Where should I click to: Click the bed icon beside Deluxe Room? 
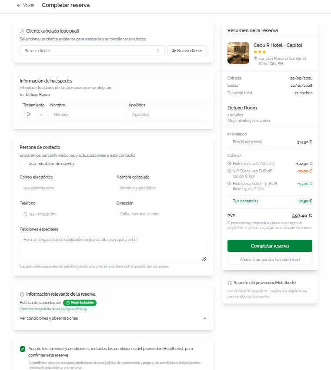(22, 95)
